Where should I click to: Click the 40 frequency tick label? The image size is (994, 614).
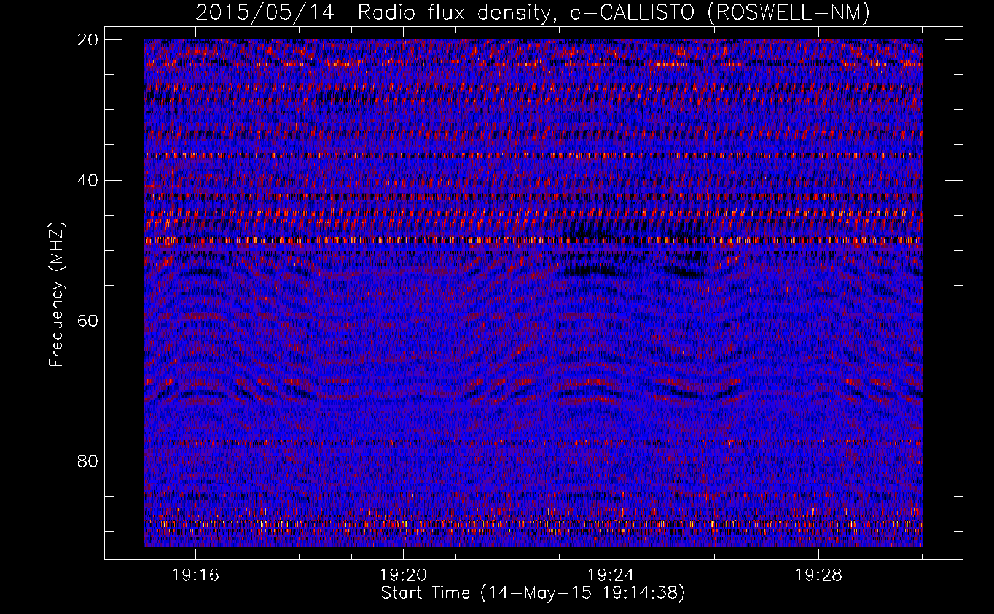coord(88,181)
